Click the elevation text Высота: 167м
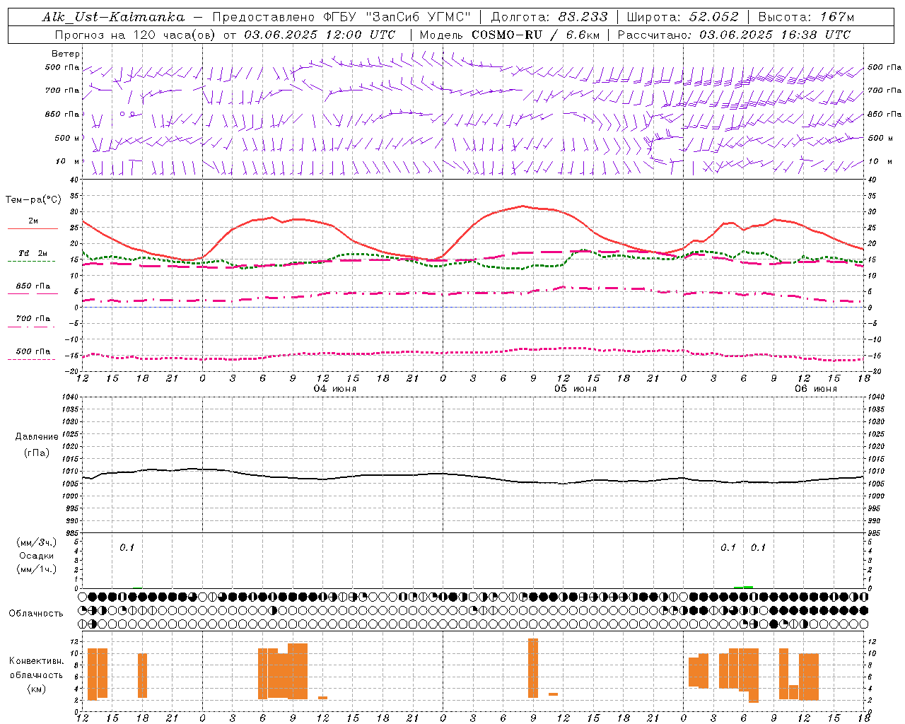 tap(806, 17)
